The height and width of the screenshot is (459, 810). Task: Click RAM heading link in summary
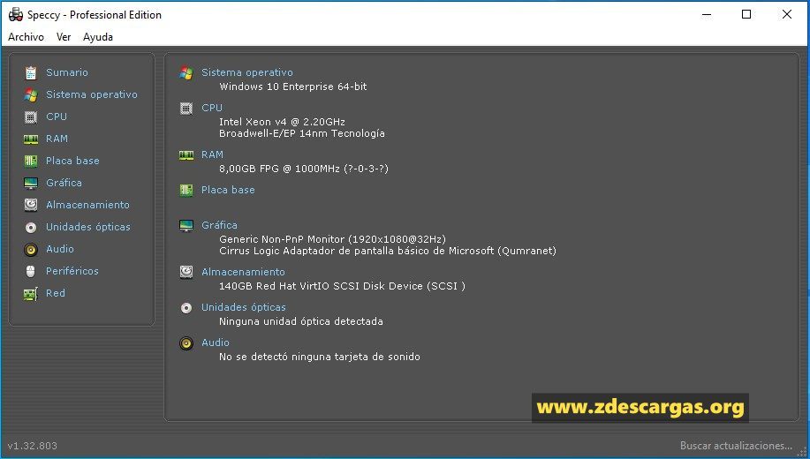[x=212, y=154]
